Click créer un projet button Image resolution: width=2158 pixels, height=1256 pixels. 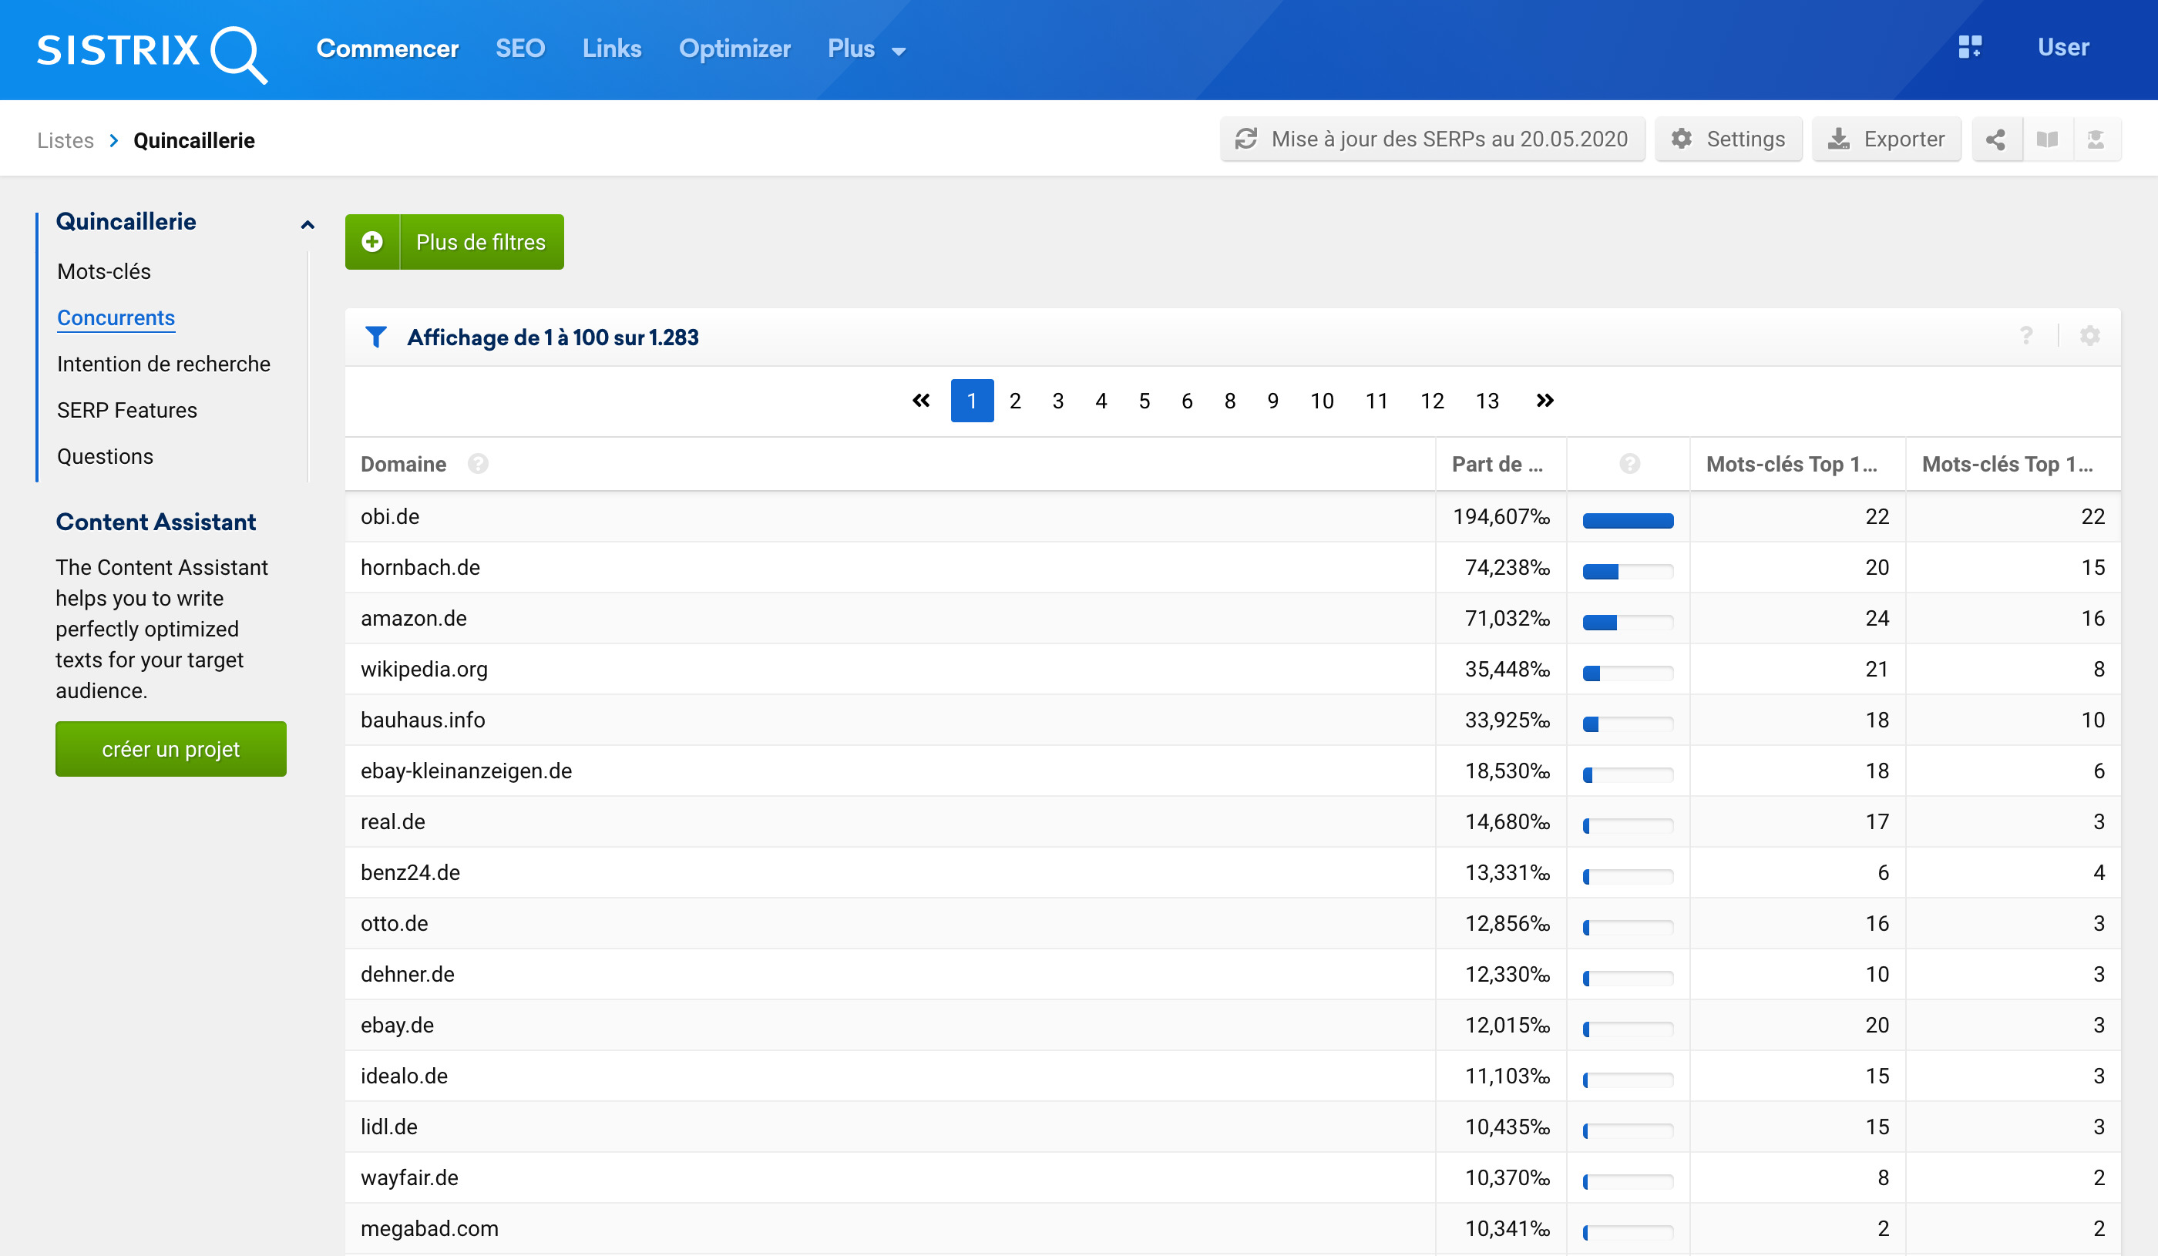[170, 749]
